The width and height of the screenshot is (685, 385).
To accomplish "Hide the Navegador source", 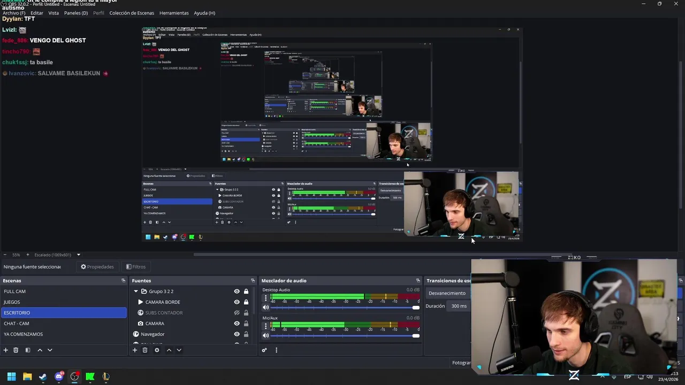I will pyautogui.click(x=237, y=334).
